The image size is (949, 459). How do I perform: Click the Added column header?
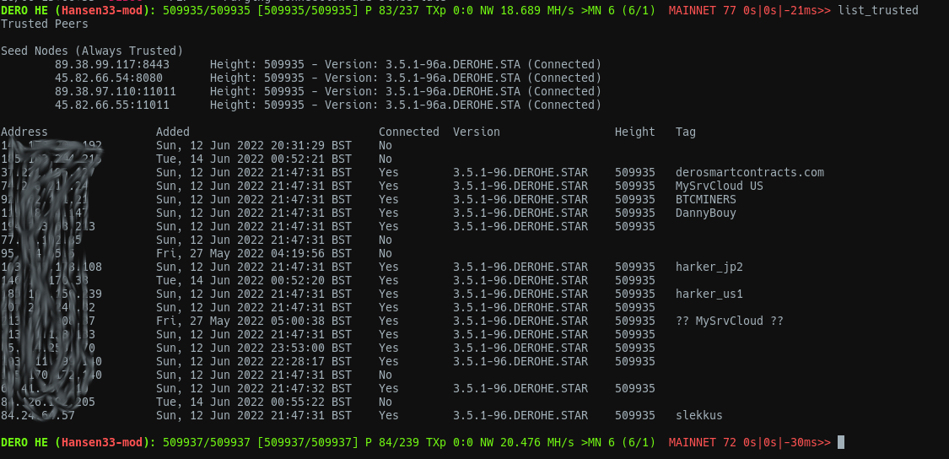coord(172,132)
